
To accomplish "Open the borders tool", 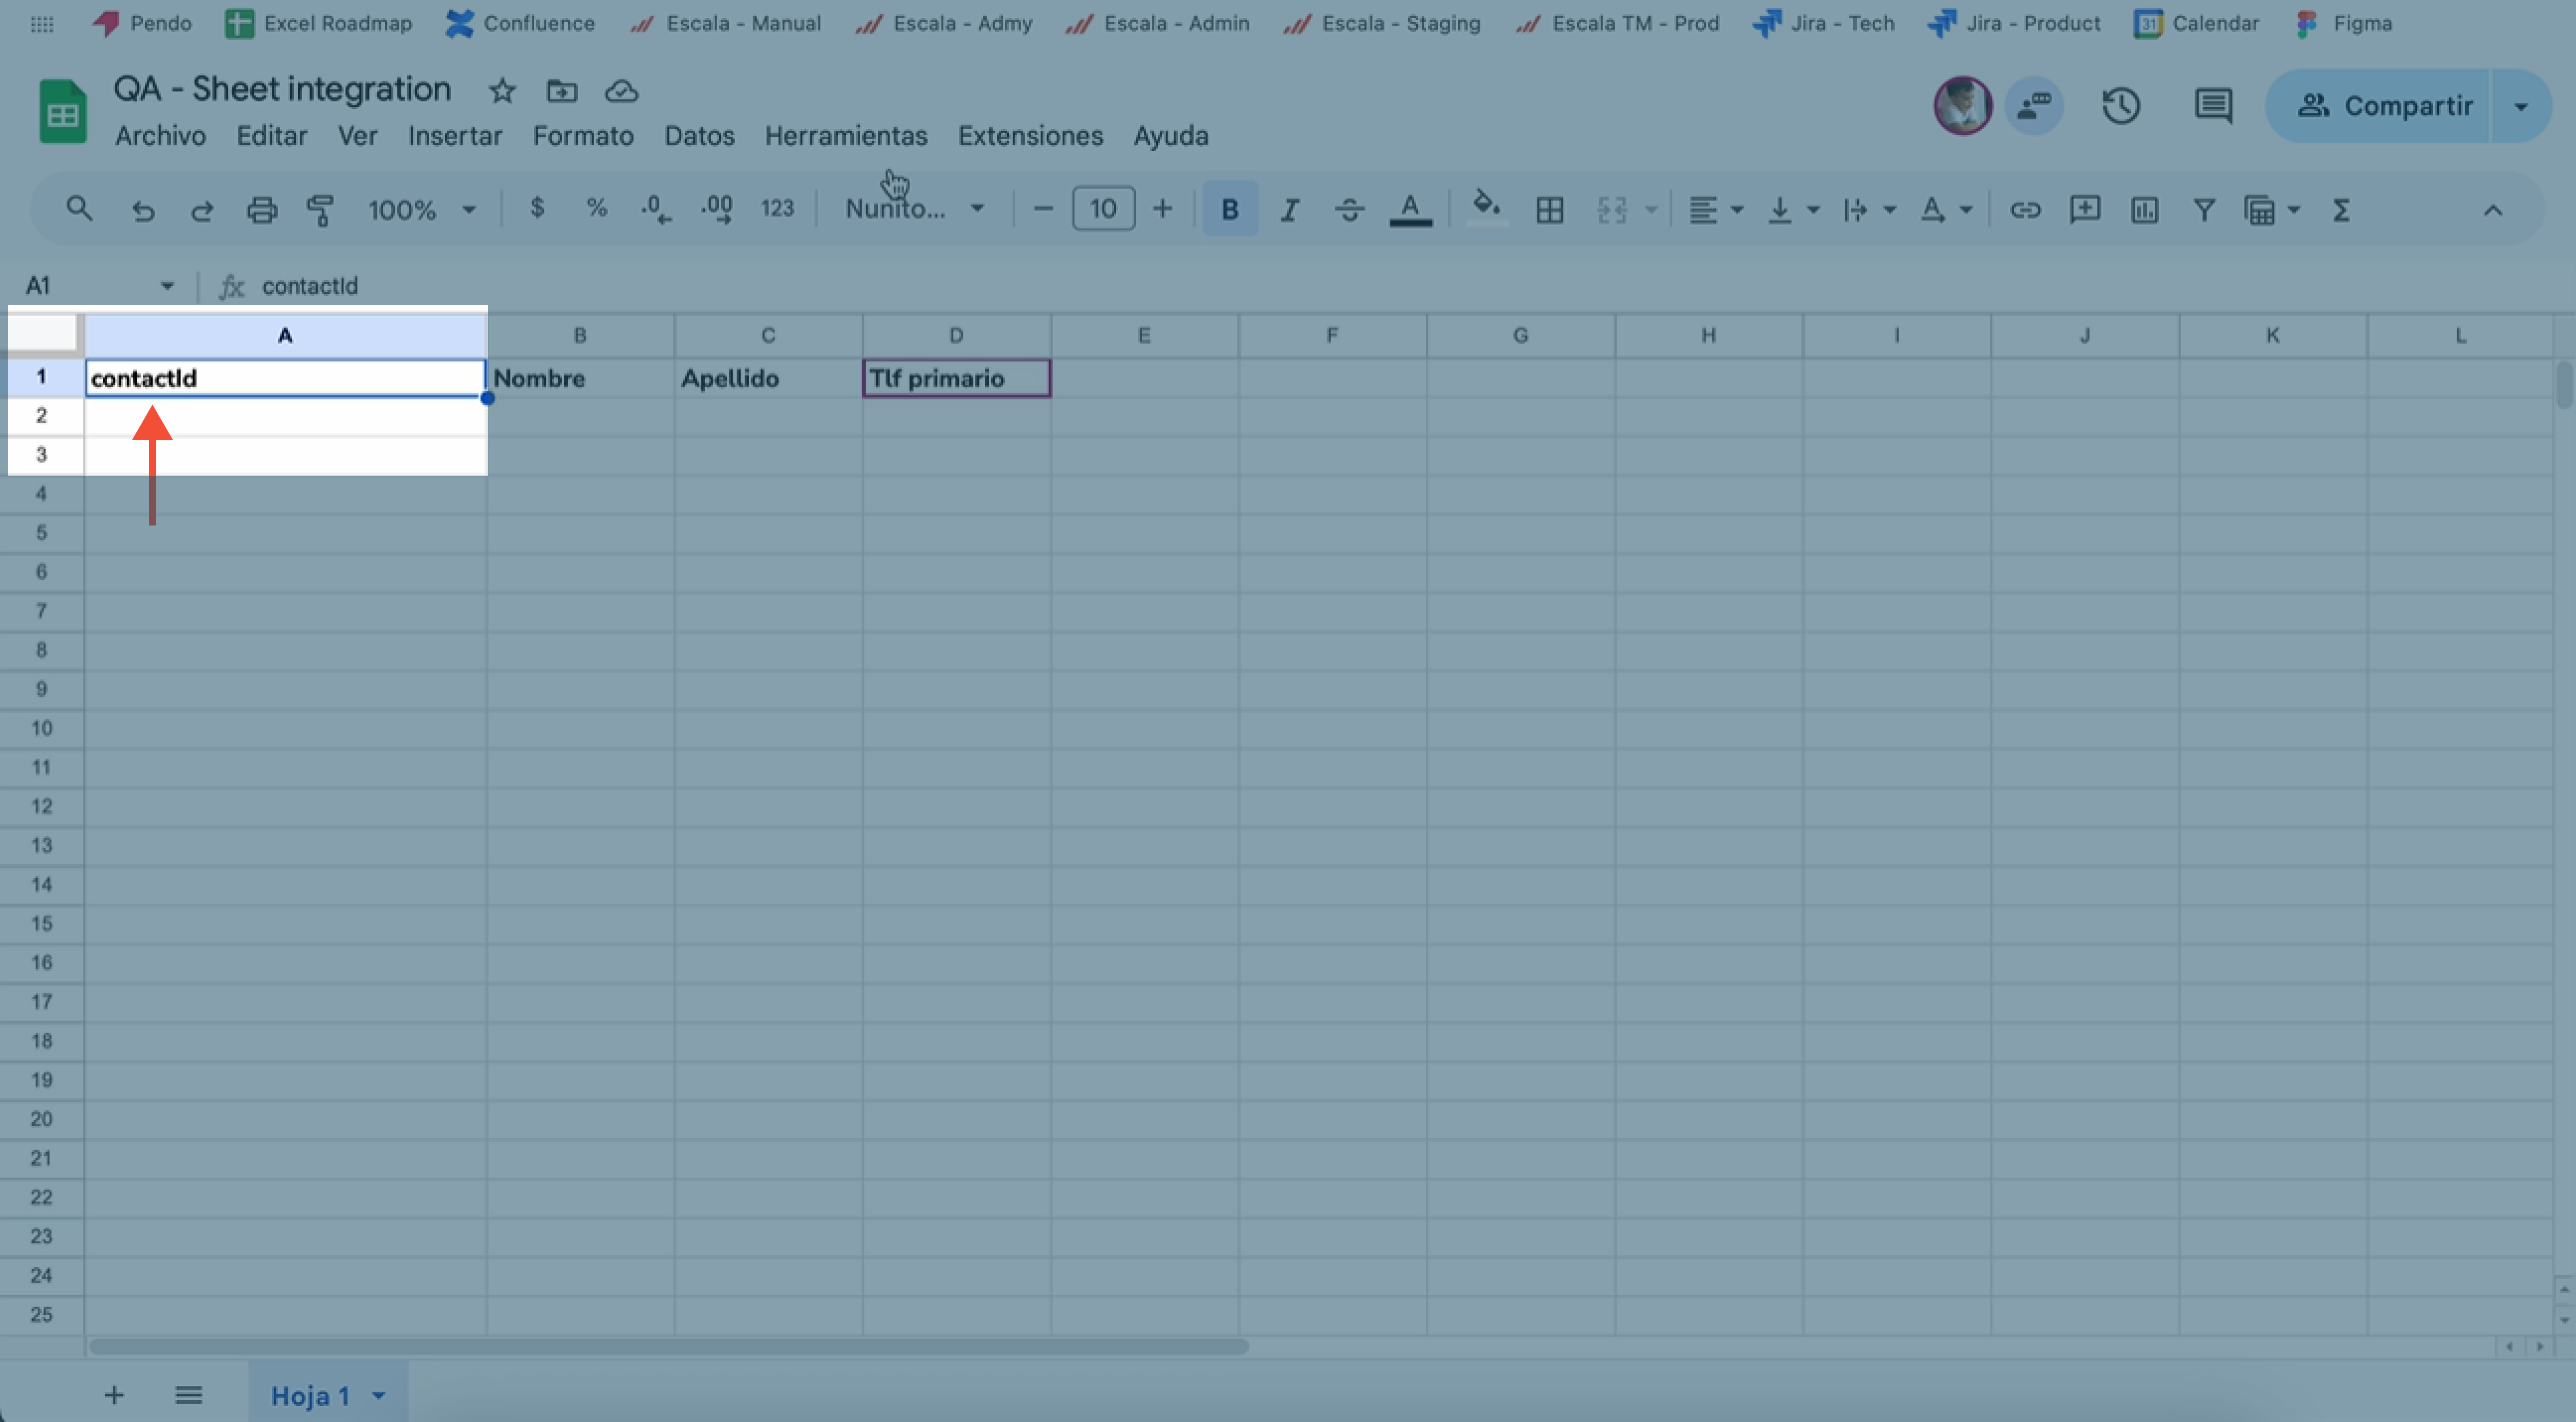I will coord(1549,210).
